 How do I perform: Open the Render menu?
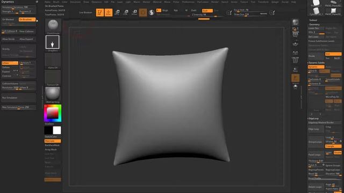[215, 2]
